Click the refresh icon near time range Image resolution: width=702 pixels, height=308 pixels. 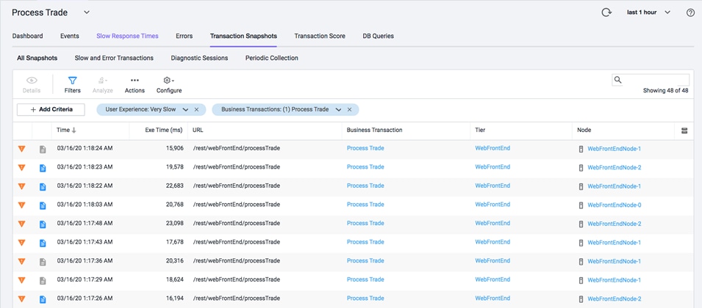(x=606, y=12)
